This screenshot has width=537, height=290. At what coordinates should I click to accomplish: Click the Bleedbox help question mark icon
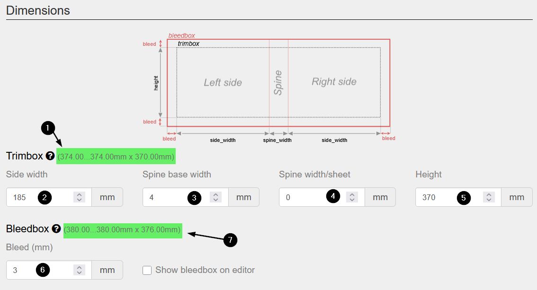56,229
